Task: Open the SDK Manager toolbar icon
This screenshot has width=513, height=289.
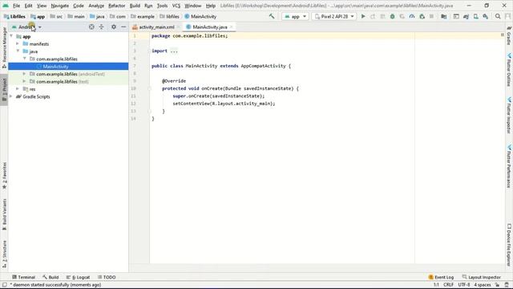Action: tap(486, 16)
